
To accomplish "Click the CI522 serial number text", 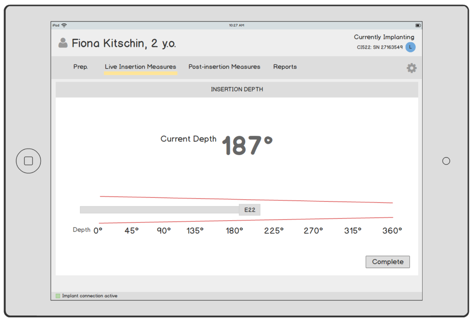I will coord(379,47).
